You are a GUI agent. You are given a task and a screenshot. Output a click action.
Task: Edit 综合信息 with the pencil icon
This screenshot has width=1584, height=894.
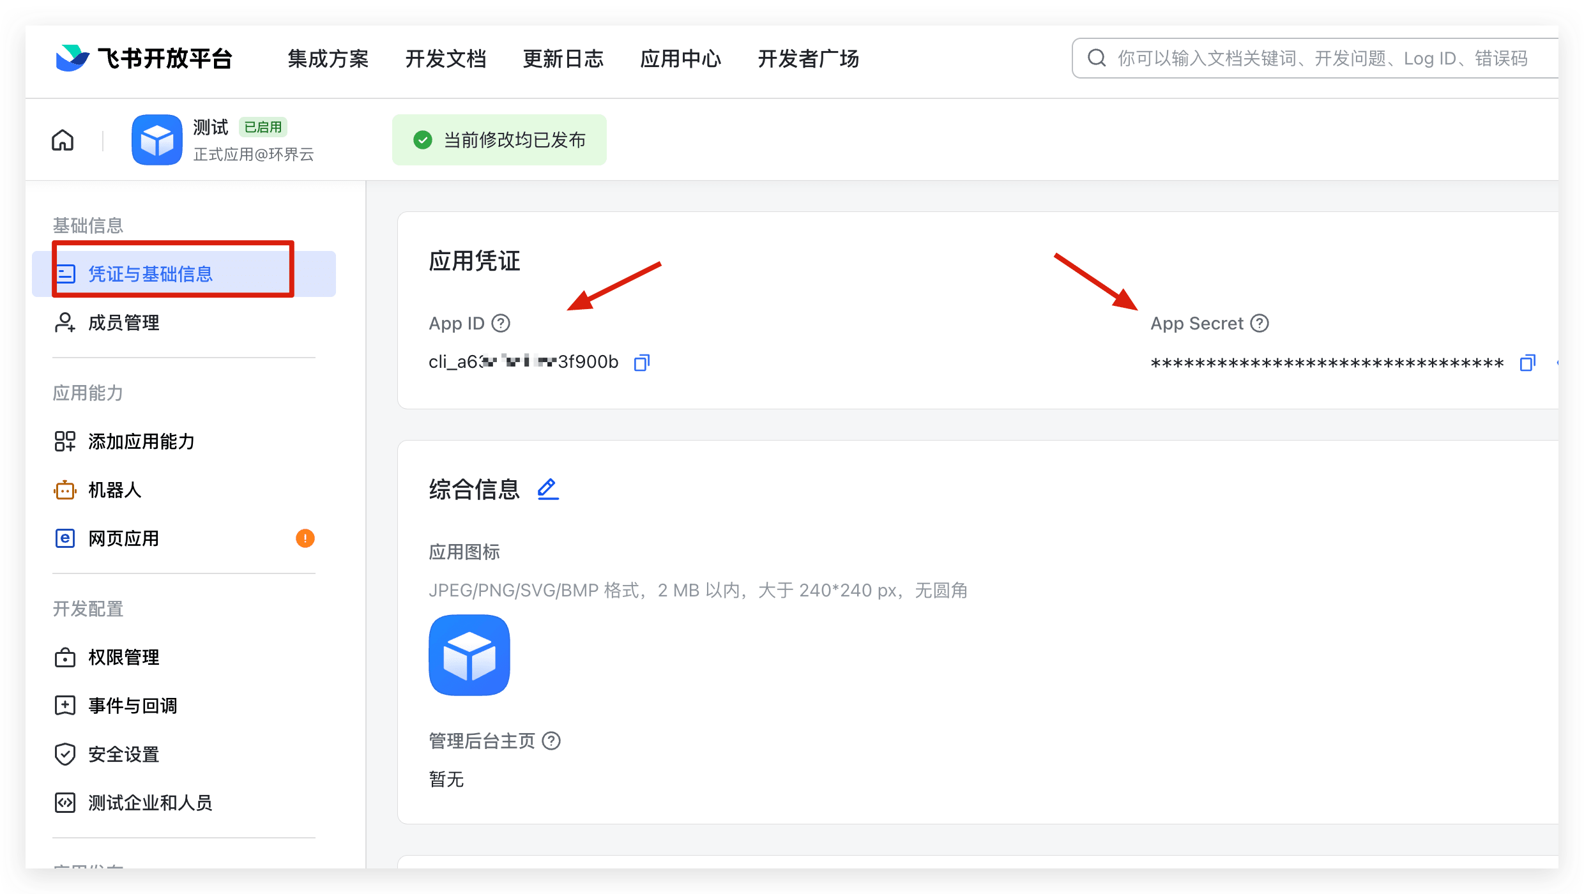click(x=548, y=489)
